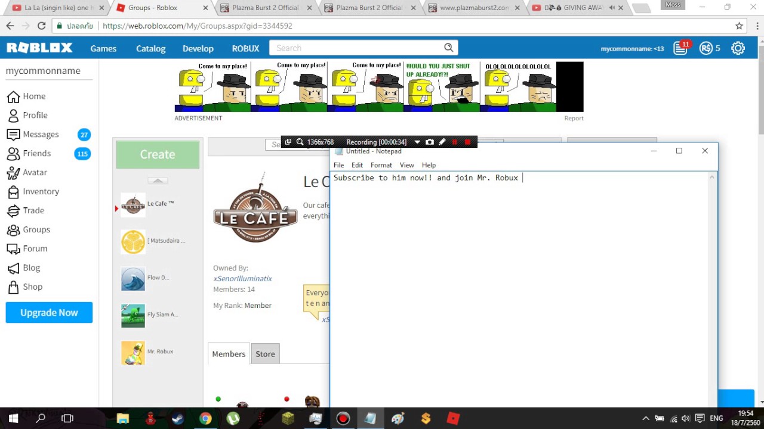This screenshot has width=764, height=429.
Task: Click the Roblox search field
Action: click(x=356, y=48)
